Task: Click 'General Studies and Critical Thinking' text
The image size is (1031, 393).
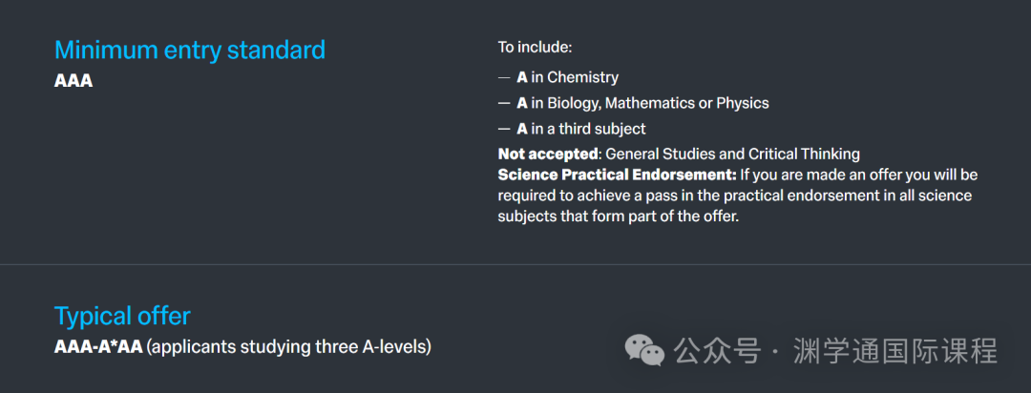Action: pyautogui.click(x=732, y=155)
